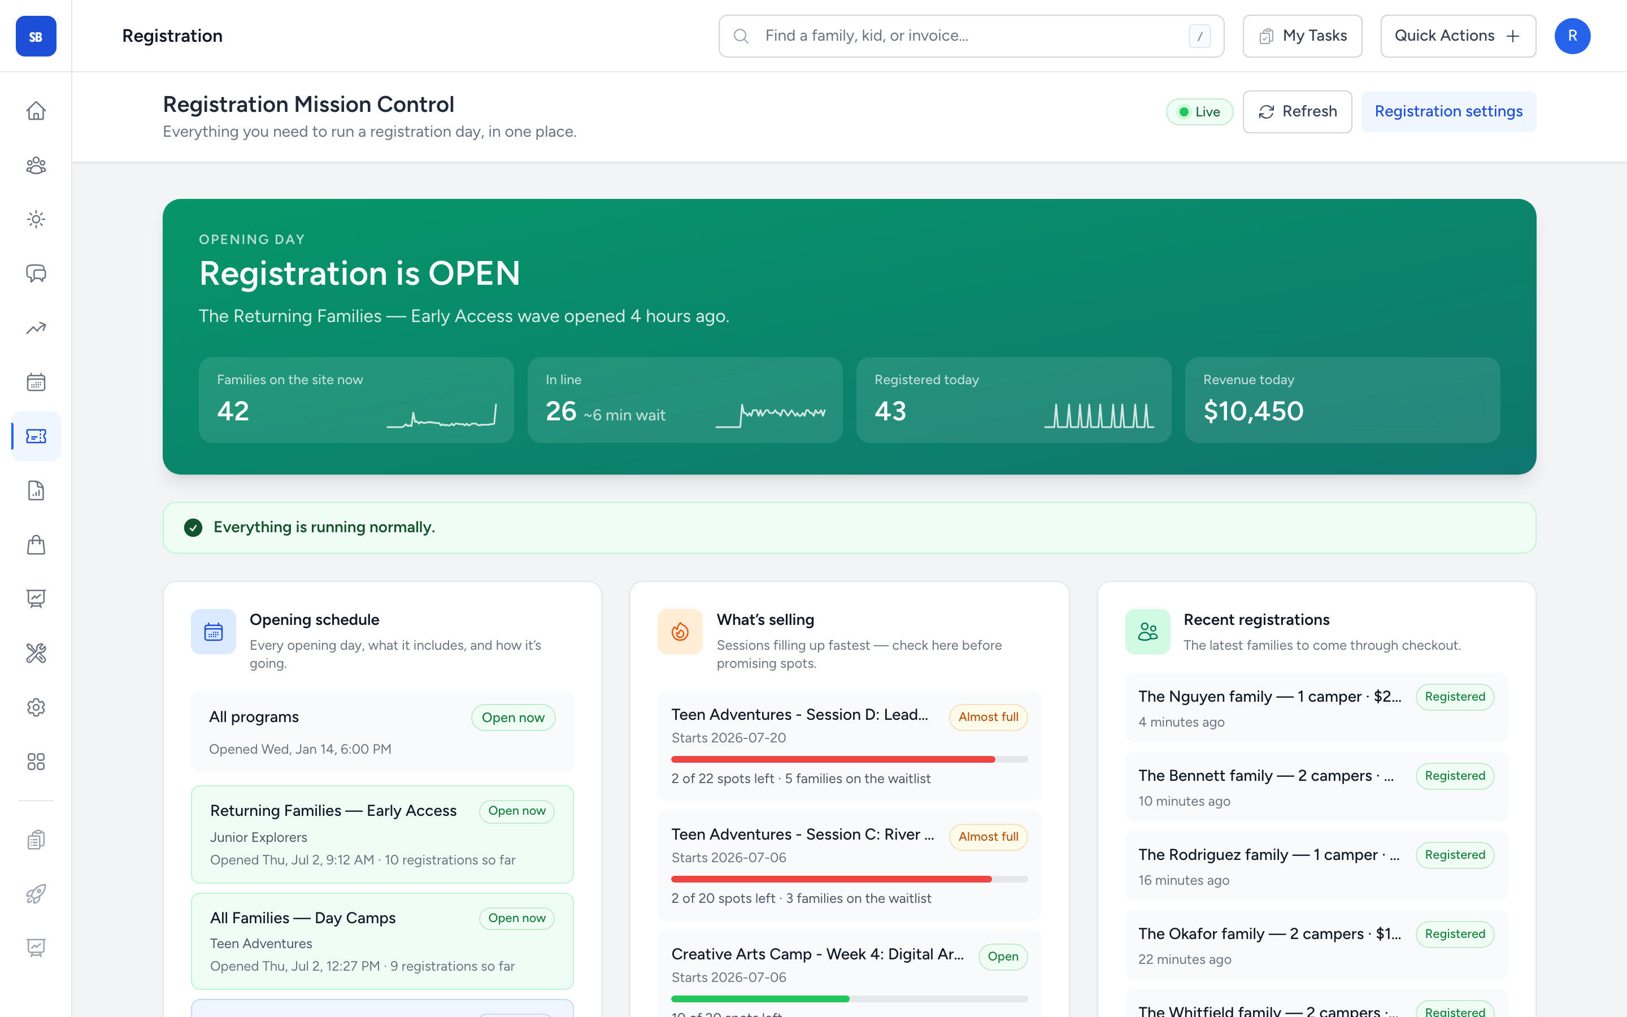Select All Families — Day Camps wave
This screenshot has height=1017, width=1627.
382,941
